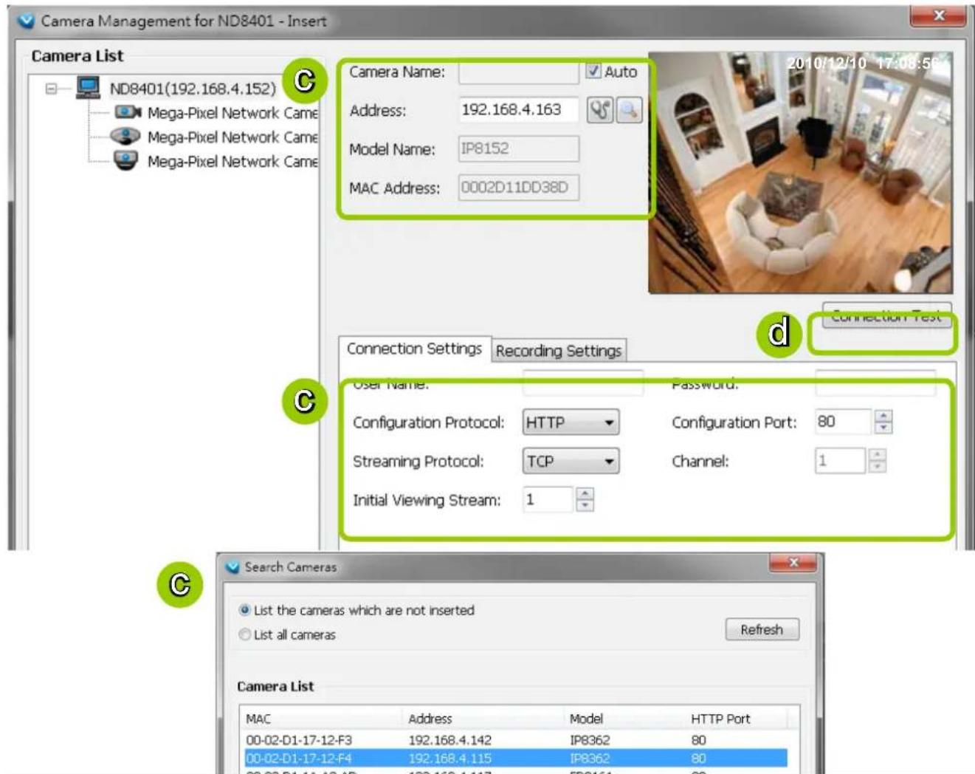975x774 pixels.
Task: Click the camera live preview thumbnail
Action: point(800,173)
